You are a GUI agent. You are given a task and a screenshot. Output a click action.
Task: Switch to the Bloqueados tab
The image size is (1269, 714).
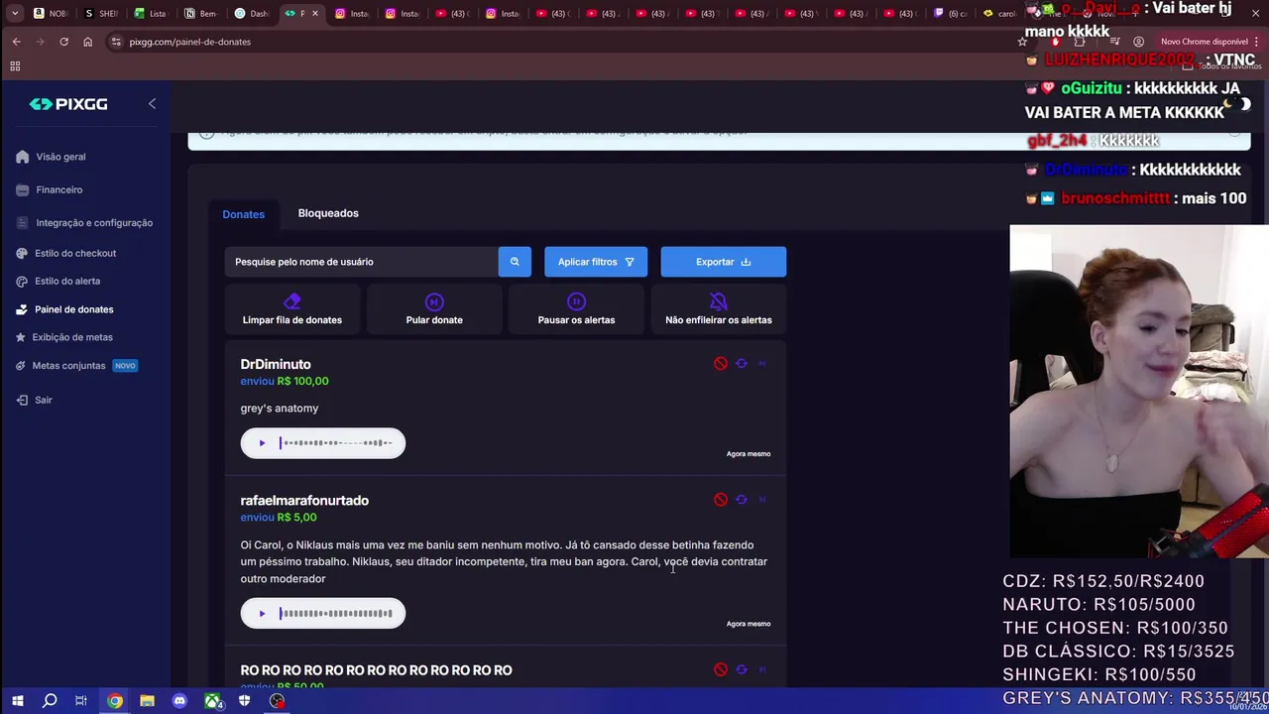(328, 213)
